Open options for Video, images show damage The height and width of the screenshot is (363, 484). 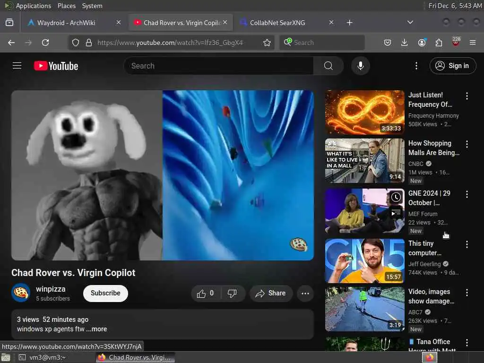click(467, 293)
